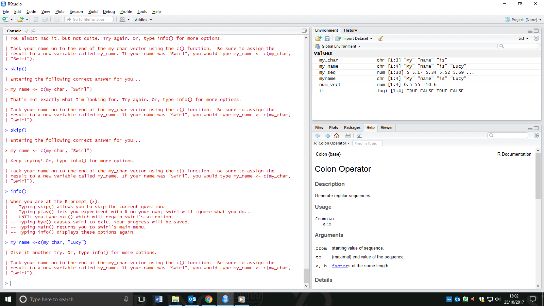Switch to the Plots tab in lower pane
Viewport: 544px width, 306px height.
334,128
